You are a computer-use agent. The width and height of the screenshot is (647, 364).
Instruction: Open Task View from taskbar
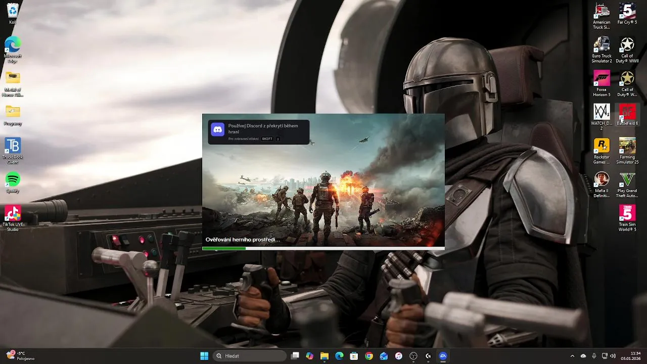(295, 356)
